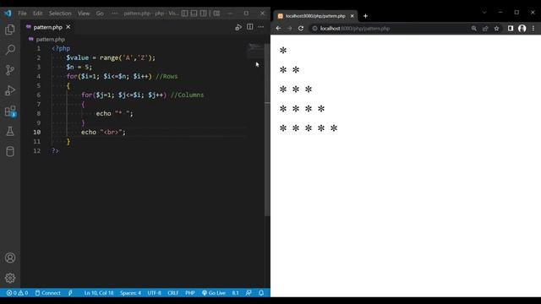
Task: Change indentation via Spaces: 4
Action: point(130,293)
